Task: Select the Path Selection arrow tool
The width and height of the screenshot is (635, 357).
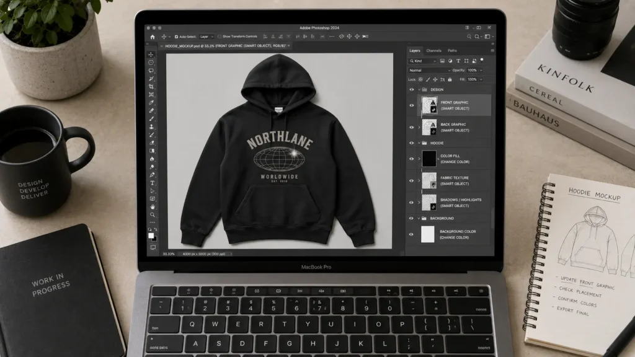Action: 153,191
